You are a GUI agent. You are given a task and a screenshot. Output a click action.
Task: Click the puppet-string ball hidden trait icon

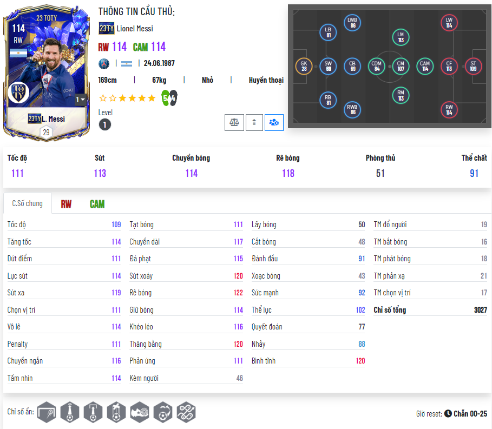[x=116, y=412]
